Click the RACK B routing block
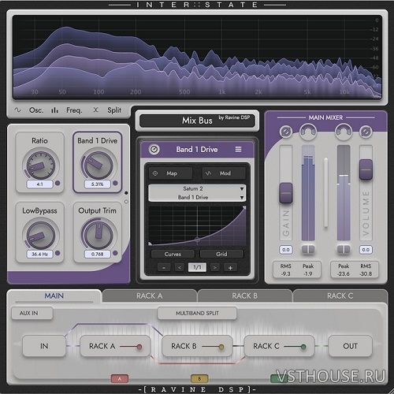Screen dimensions: 394x394 pos(197,346)
